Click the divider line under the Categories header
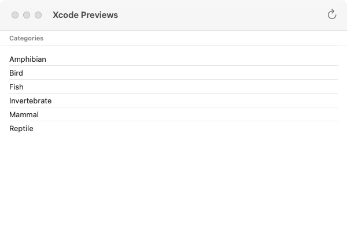The height and width of the screenshot is (231, 347). (x=173, y=46)
